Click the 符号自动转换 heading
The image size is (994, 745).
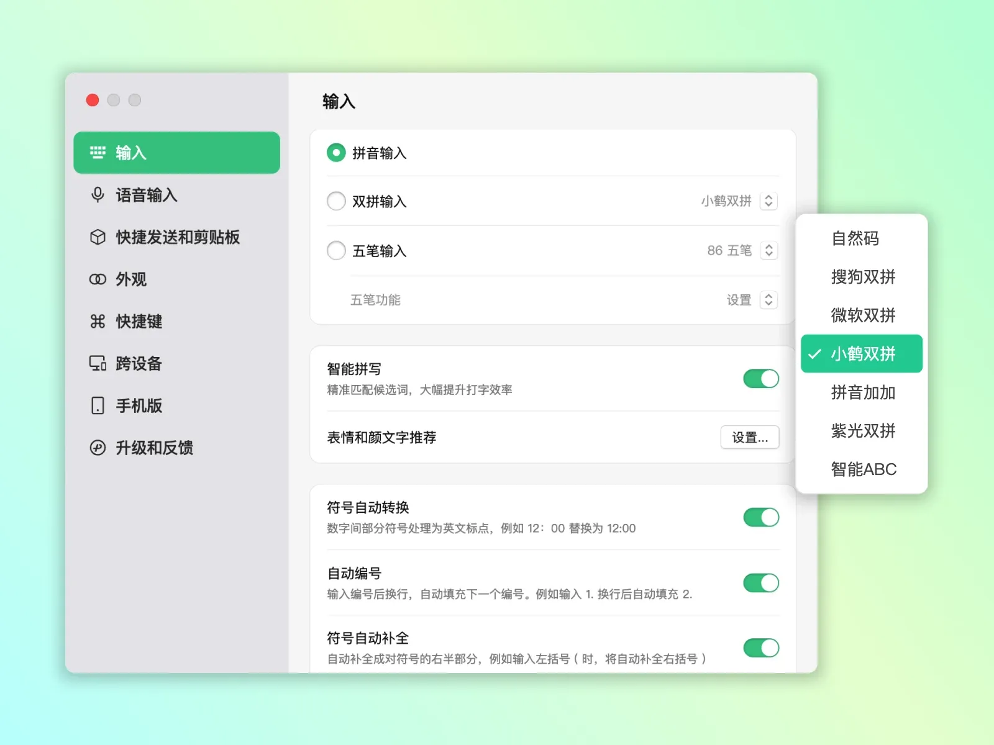pyautogui.click(x=368, y=508)
